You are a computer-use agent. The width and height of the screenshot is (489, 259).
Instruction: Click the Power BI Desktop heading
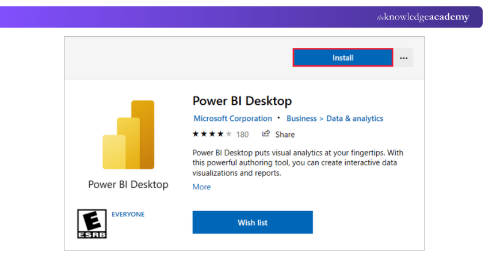(x=242, y=101)
